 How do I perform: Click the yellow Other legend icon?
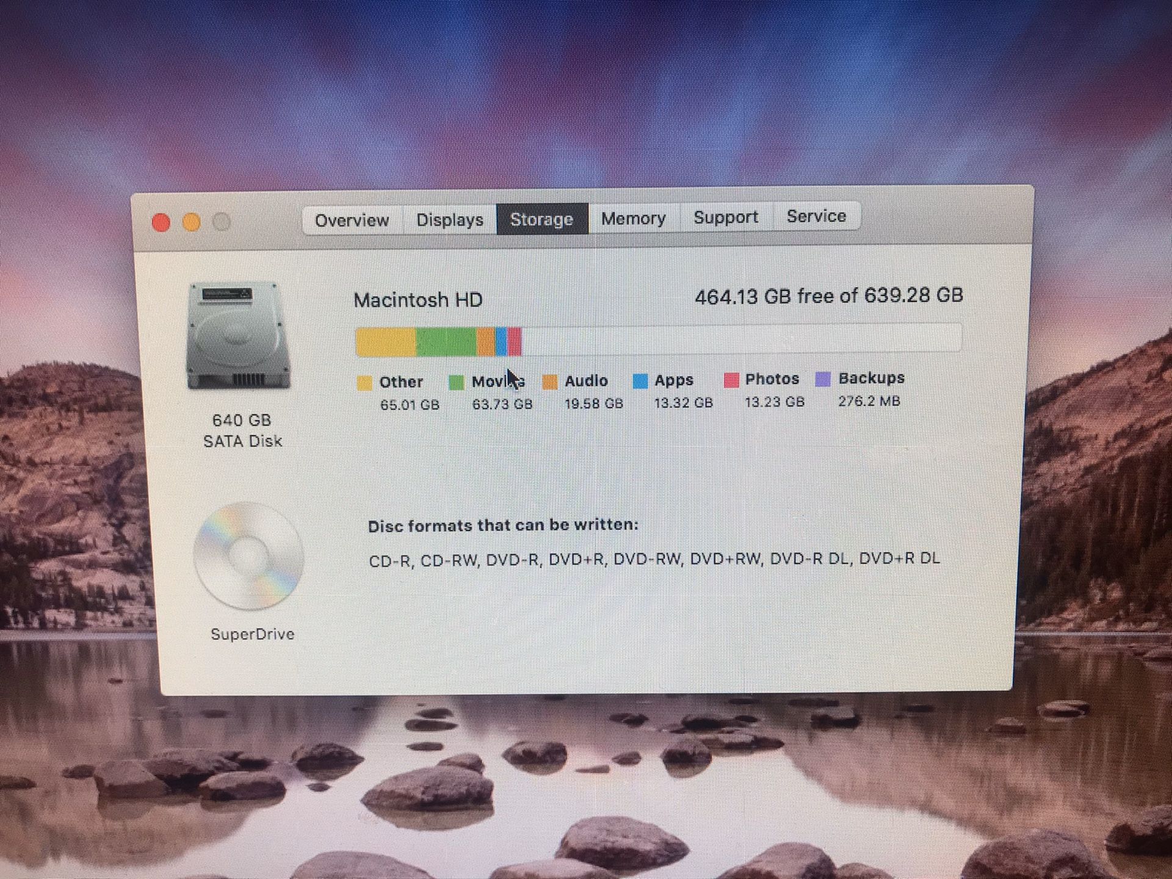[364, 381]
